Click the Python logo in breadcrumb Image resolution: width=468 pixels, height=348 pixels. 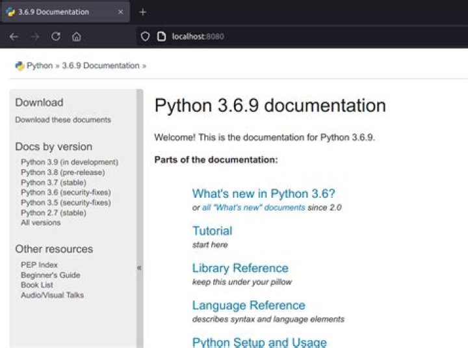[x=19, y=66]
